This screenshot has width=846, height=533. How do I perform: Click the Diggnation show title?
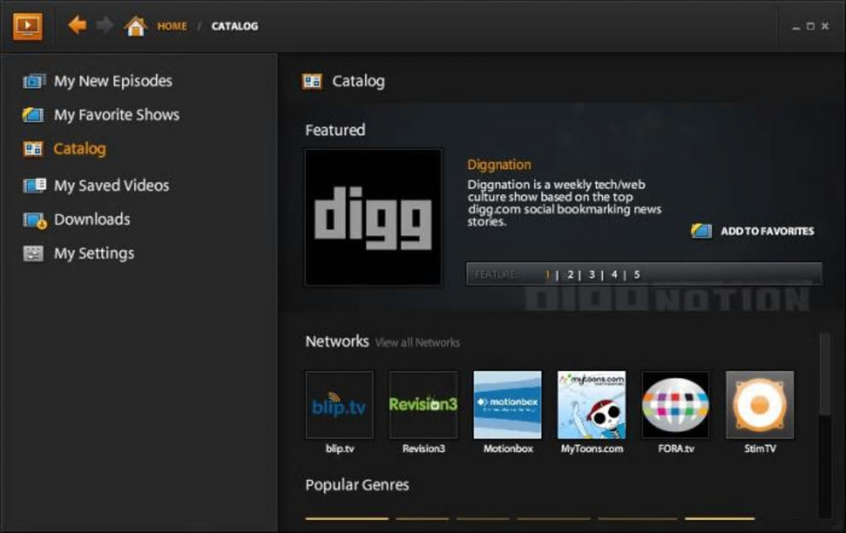tap(499, 164)
